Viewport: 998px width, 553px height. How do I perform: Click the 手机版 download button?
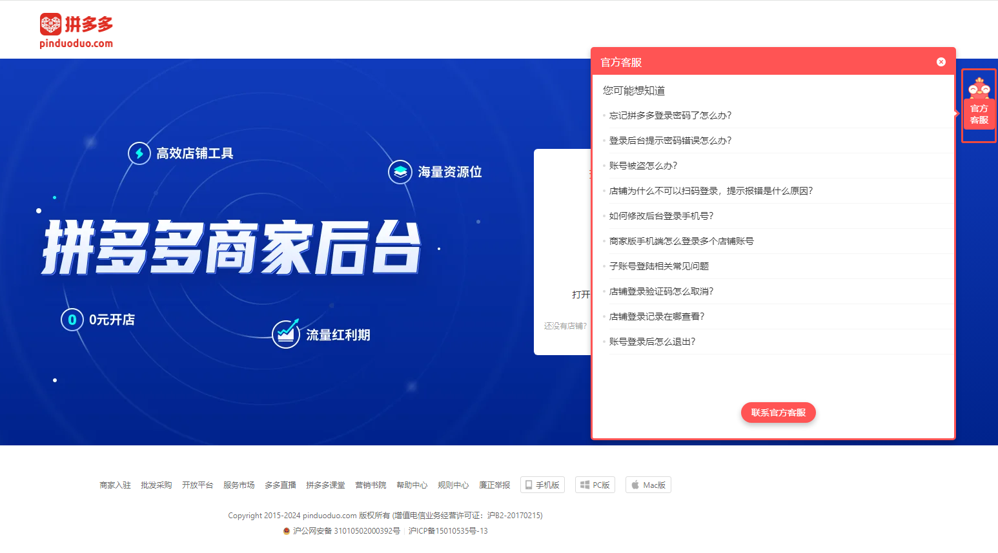tap(542, 485)
